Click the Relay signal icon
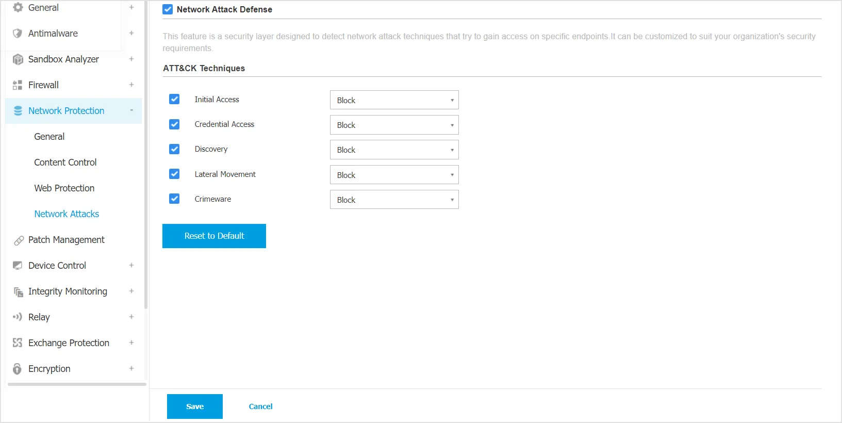Screen dimensions: 842x423 pyautogui.click(x=18, y=317)
